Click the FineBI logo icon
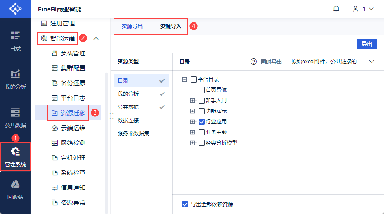The width and height of the screenshot is (384, 214). tap(15, 9)
